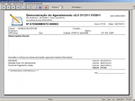
Task: Click the promotions message line
Action: (40, 57)
